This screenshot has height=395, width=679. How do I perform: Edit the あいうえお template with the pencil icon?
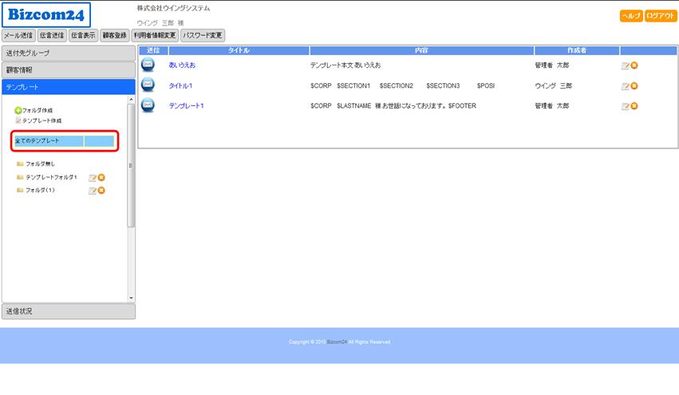[626, 65]
